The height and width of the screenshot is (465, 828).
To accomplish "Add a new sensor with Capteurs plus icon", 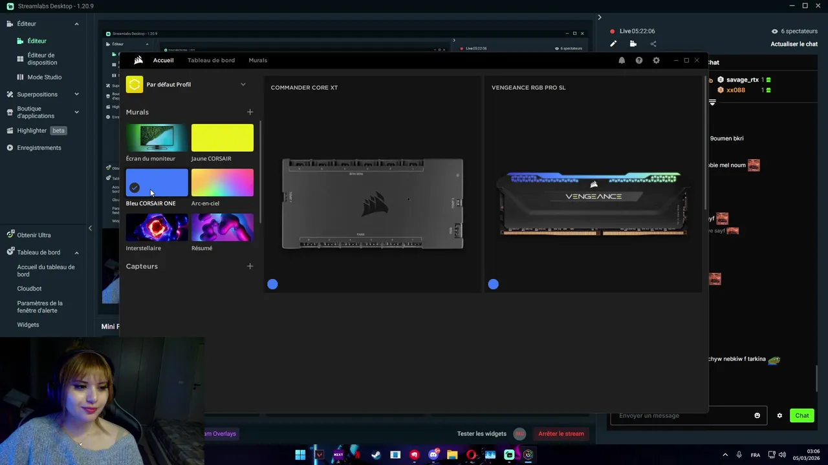I will coord(250,266).
